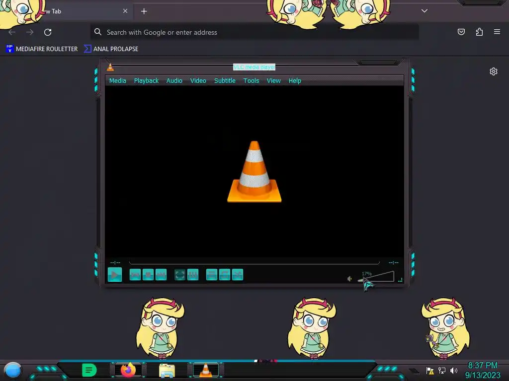This screenshot has height=381, width=509.
Task: Open File Explorer from taskbar
Action: click(x=167, y=371)
